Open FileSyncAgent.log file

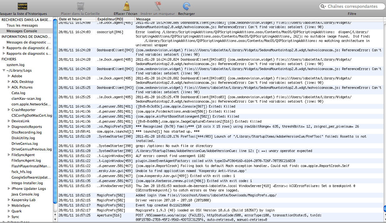(x=26, y=160)
